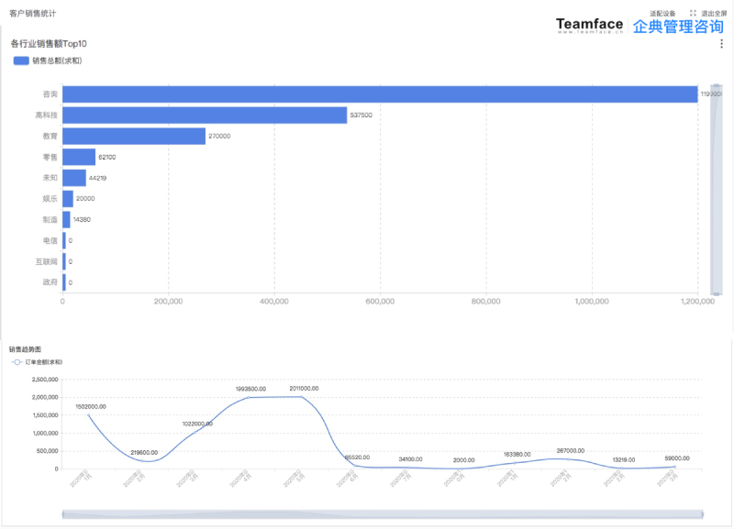Click the vertical zoom slider beside the bar chart

pos(717,190)
